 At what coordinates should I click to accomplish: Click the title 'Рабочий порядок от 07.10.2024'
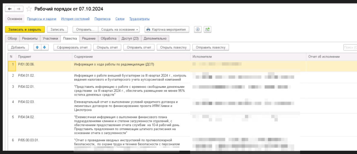click(x=69, y=9)
